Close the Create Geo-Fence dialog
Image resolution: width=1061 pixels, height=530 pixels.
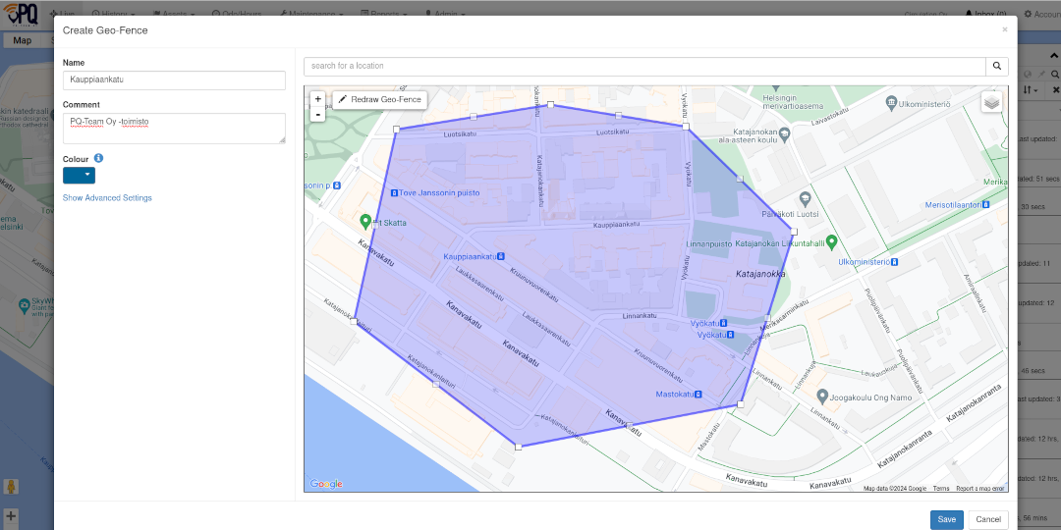(1004, 30)
